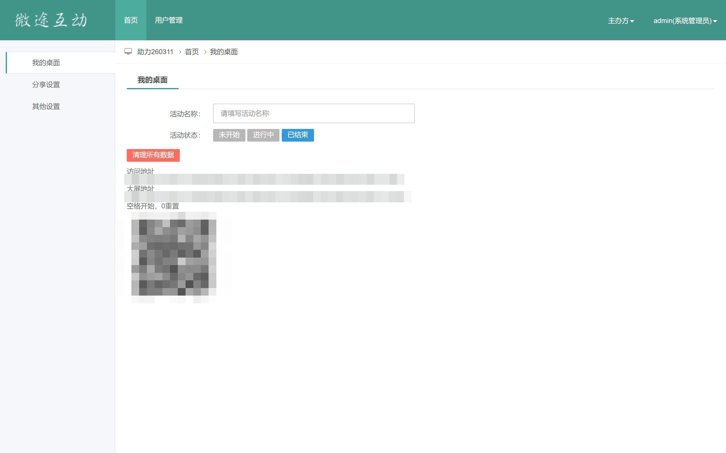This screenshot has height=453, width=726.
Task: Click the blurred 大屏地址 URL
Action: [x=267, y=197]
